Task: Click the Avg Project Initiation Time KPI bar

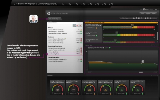Action: click(x=129, y=42)
